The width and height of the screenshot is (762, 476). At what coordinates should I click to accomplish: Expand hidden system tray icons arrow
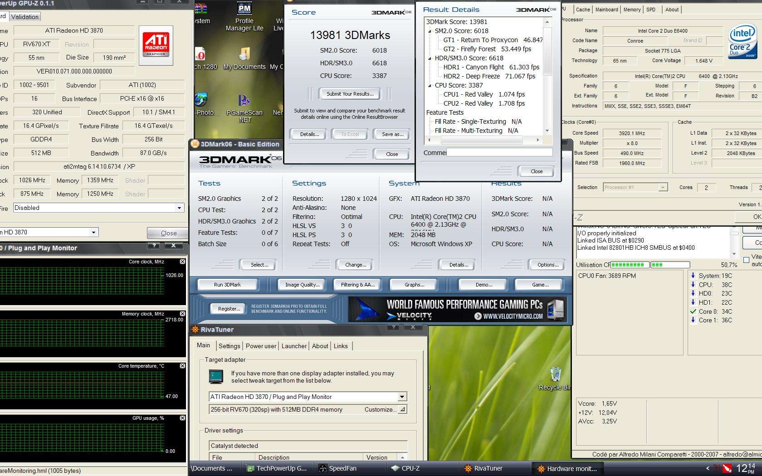point(708,469)
